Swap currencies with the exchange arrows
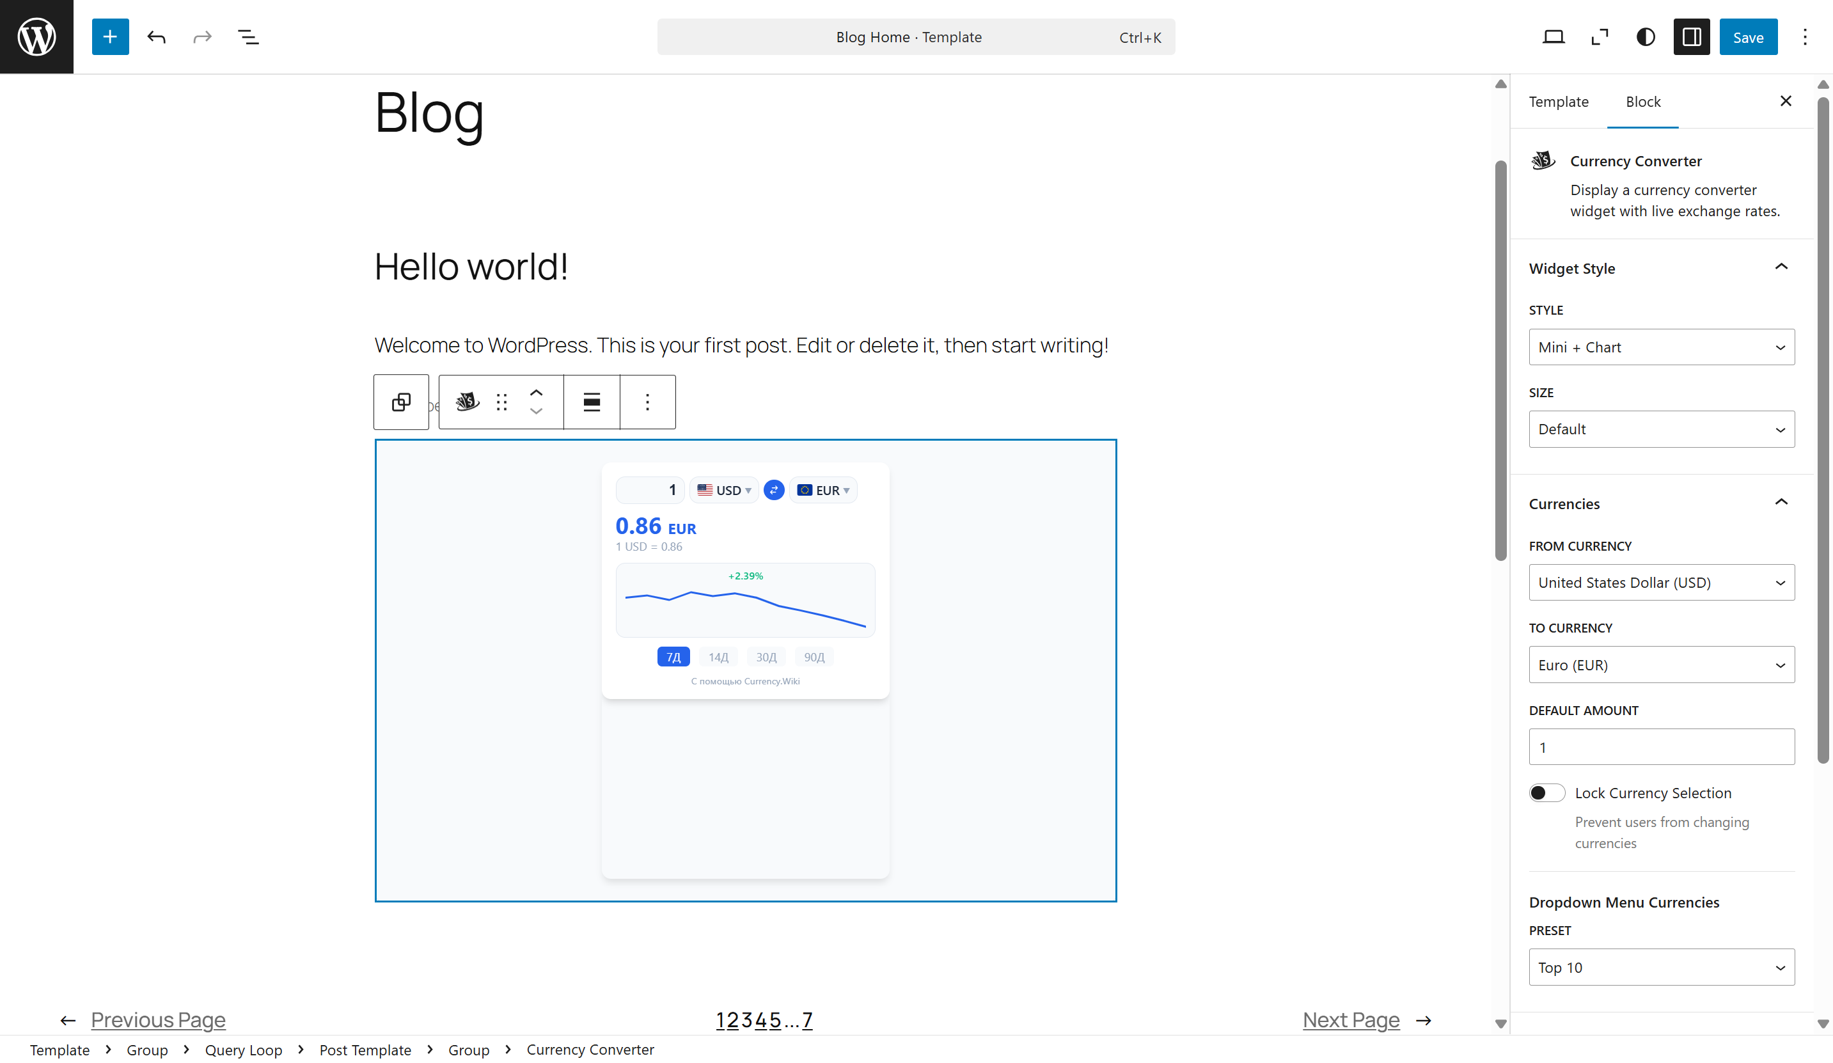Viewport: 1833px width, 1063px height. pos(773,490)
